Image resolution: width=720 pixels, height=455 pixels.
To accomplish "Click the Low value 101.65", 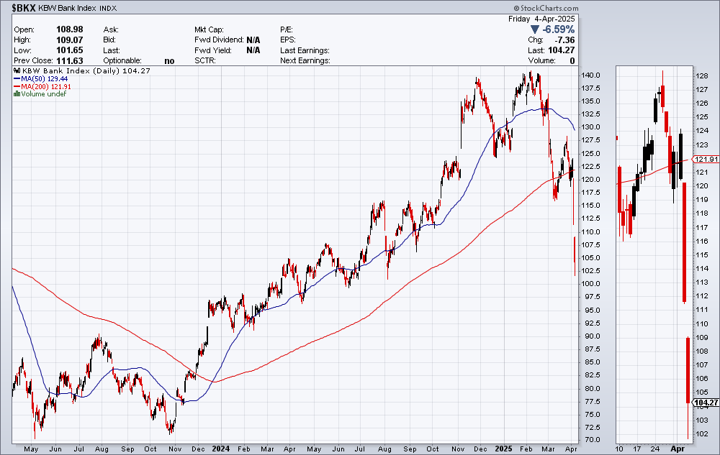I will tap(70, 50).
